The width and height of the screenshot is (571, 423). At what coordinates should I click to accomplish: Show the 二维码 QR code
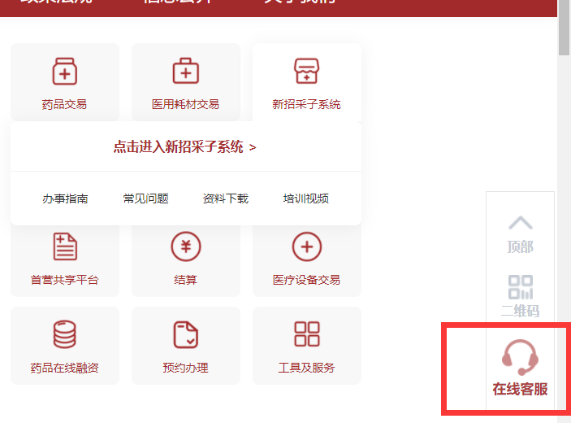click(x=520, y=295)
